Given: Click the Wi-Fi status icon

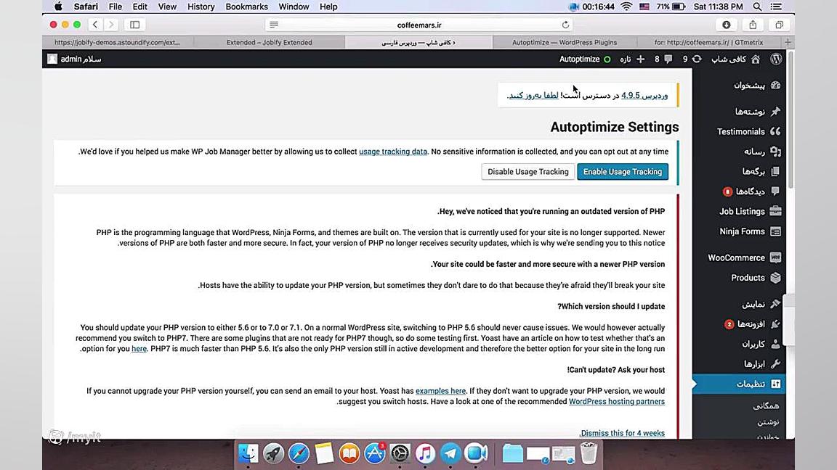Looking at the screenshot, I should tap(626, 7).
